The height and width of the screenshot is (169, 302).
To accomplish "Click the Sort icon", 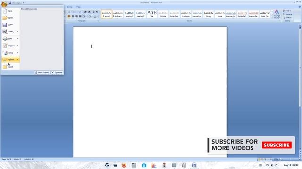I will click(93, 12).
